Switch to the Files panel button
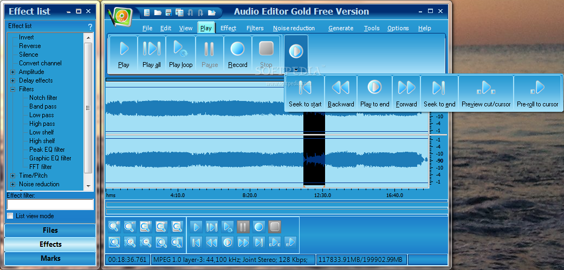 (x=50, y=230)
